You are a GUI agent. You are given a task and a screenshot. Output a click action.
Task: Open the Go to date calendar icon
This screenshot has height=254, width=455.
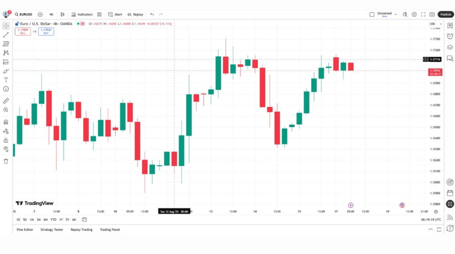point(84,219)
